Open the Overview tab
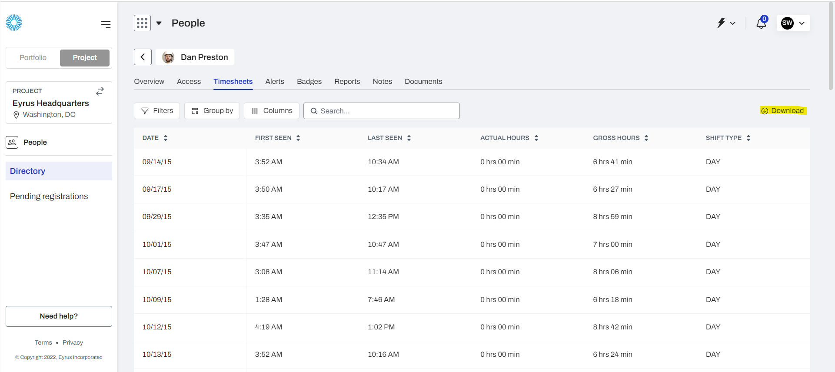The height and width of the screenshot is (372, 835). pyautogui.click(x=149, y=81)
